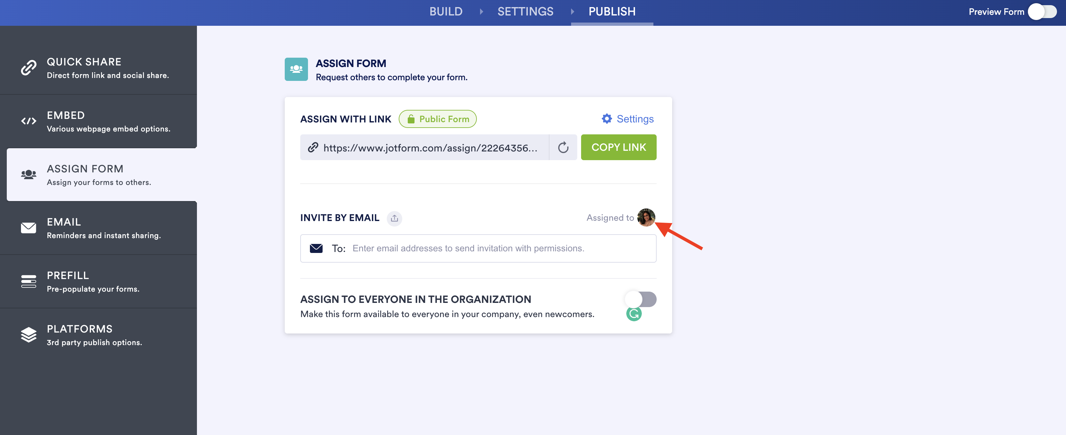Switch to the BUILD tab
1066x435 pixels.
[446, 12]
